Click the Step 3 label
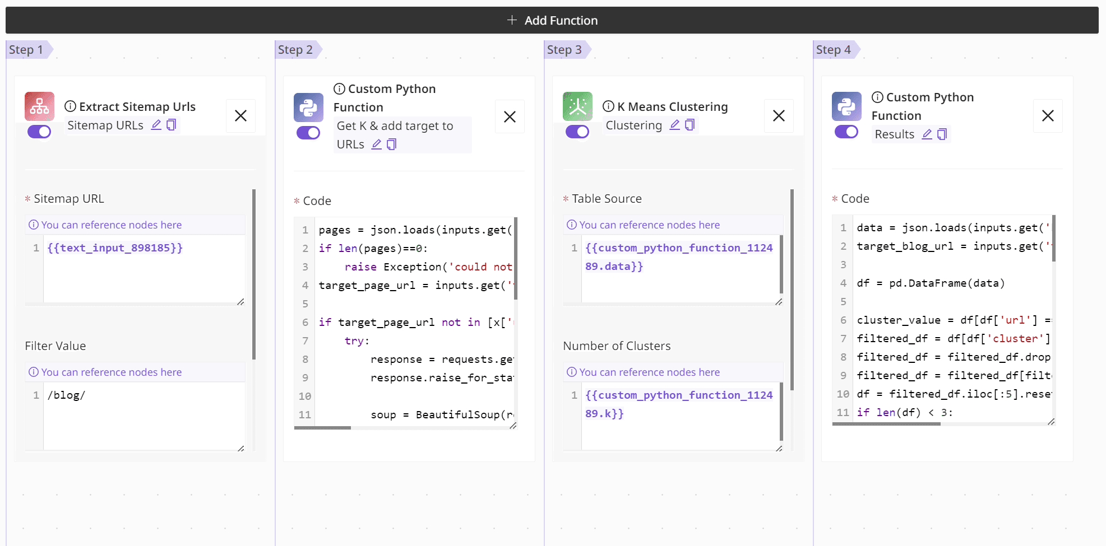This screenshot has width=1106, height=546. tap(564, 49)
